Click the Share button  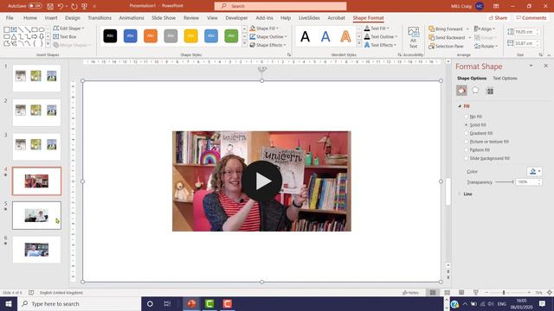[499, 17]
